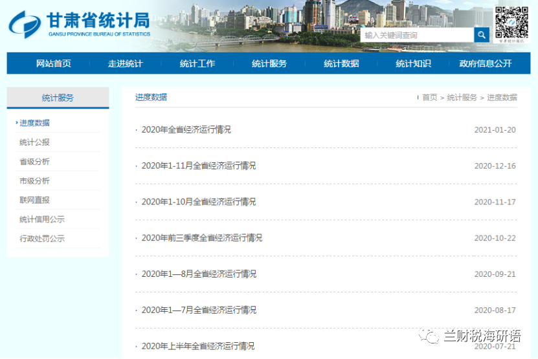This screenshot has height=359, width=538.
Task: Click the 首页 breadcrumb link
Action: tap(430, 98)
